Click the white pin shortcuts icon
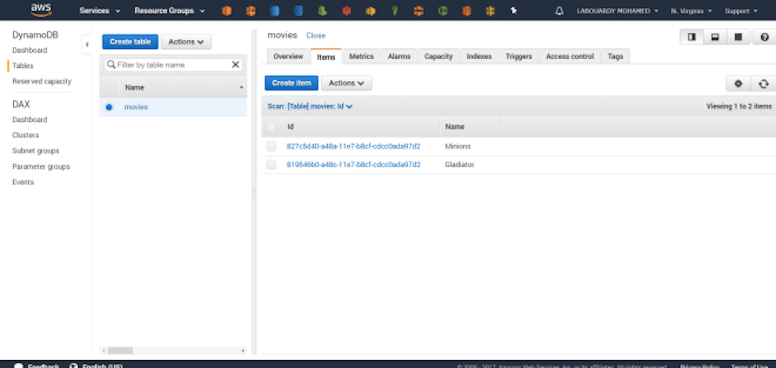 514,11
